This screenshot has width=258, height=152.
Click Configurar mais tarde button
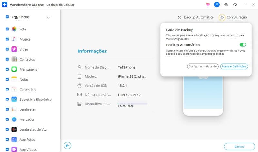tap(203, 66)
